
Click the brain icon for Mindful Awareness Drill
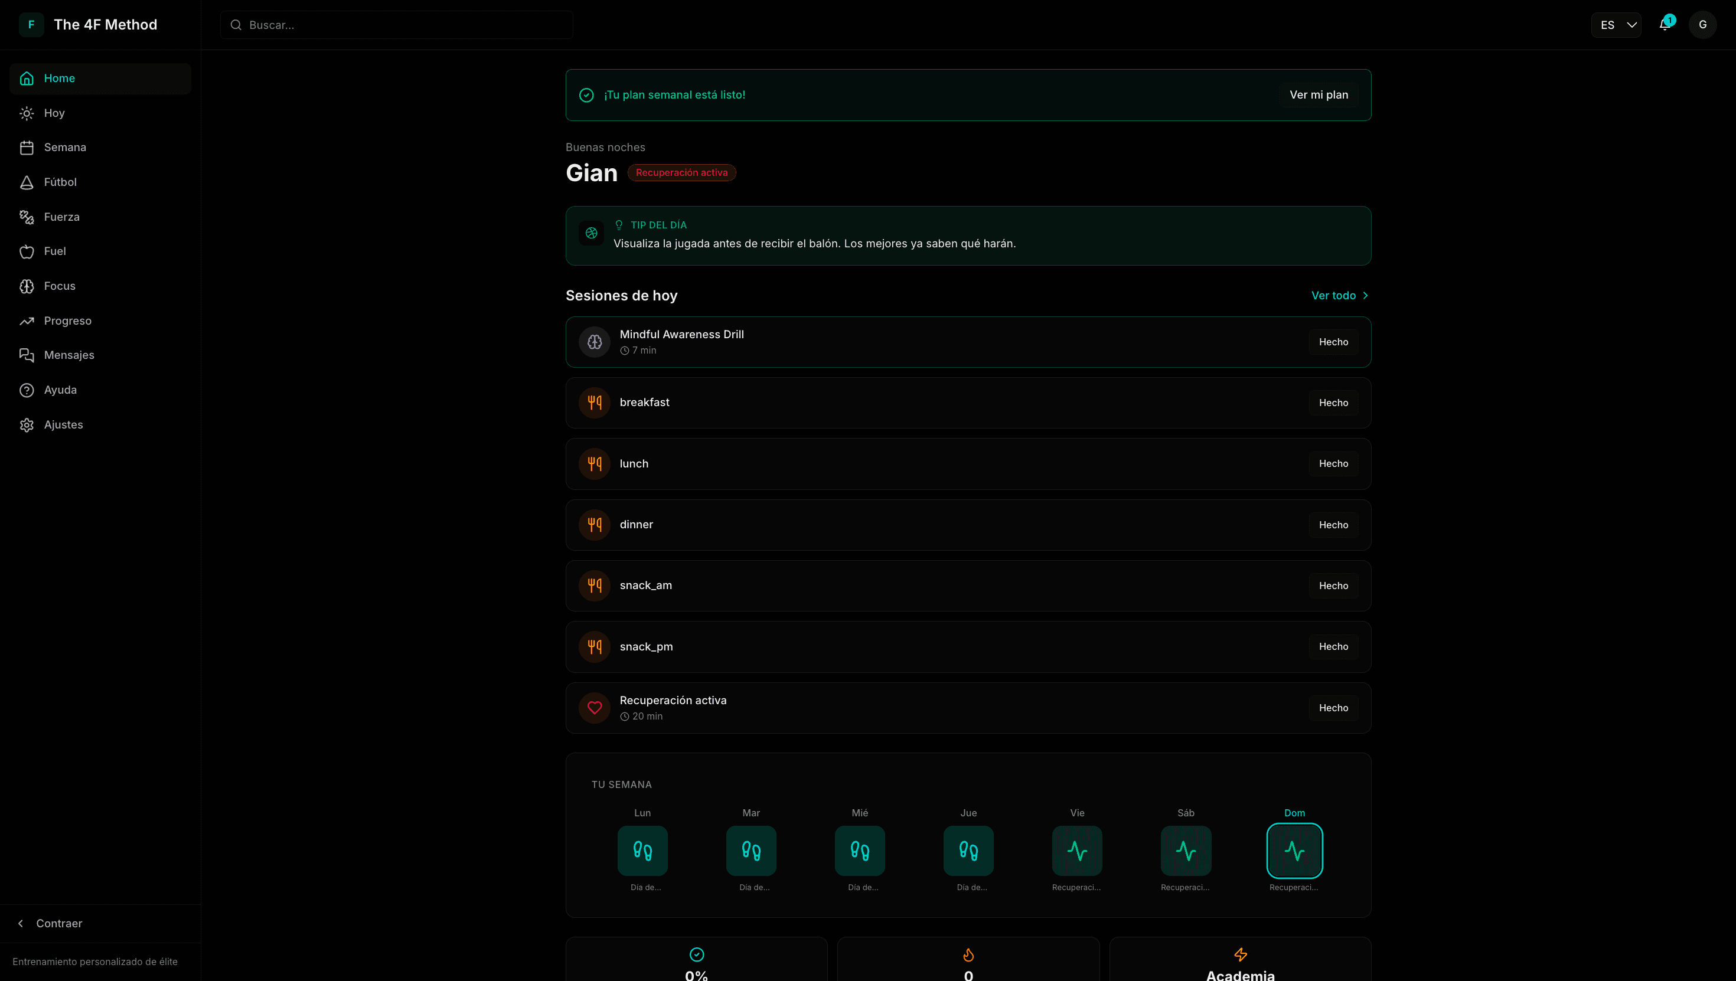coord(595,342)
